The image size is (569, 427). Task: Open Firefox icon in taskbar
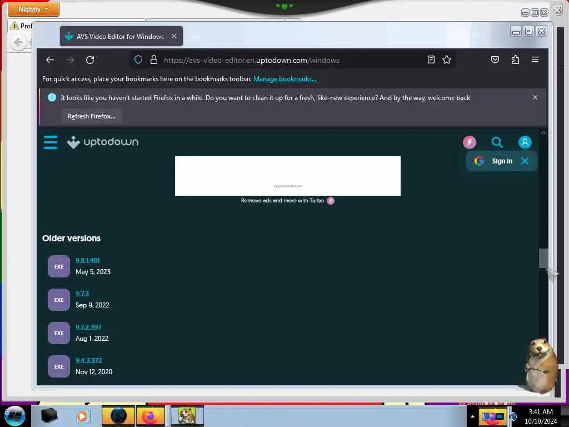point(150,416)
